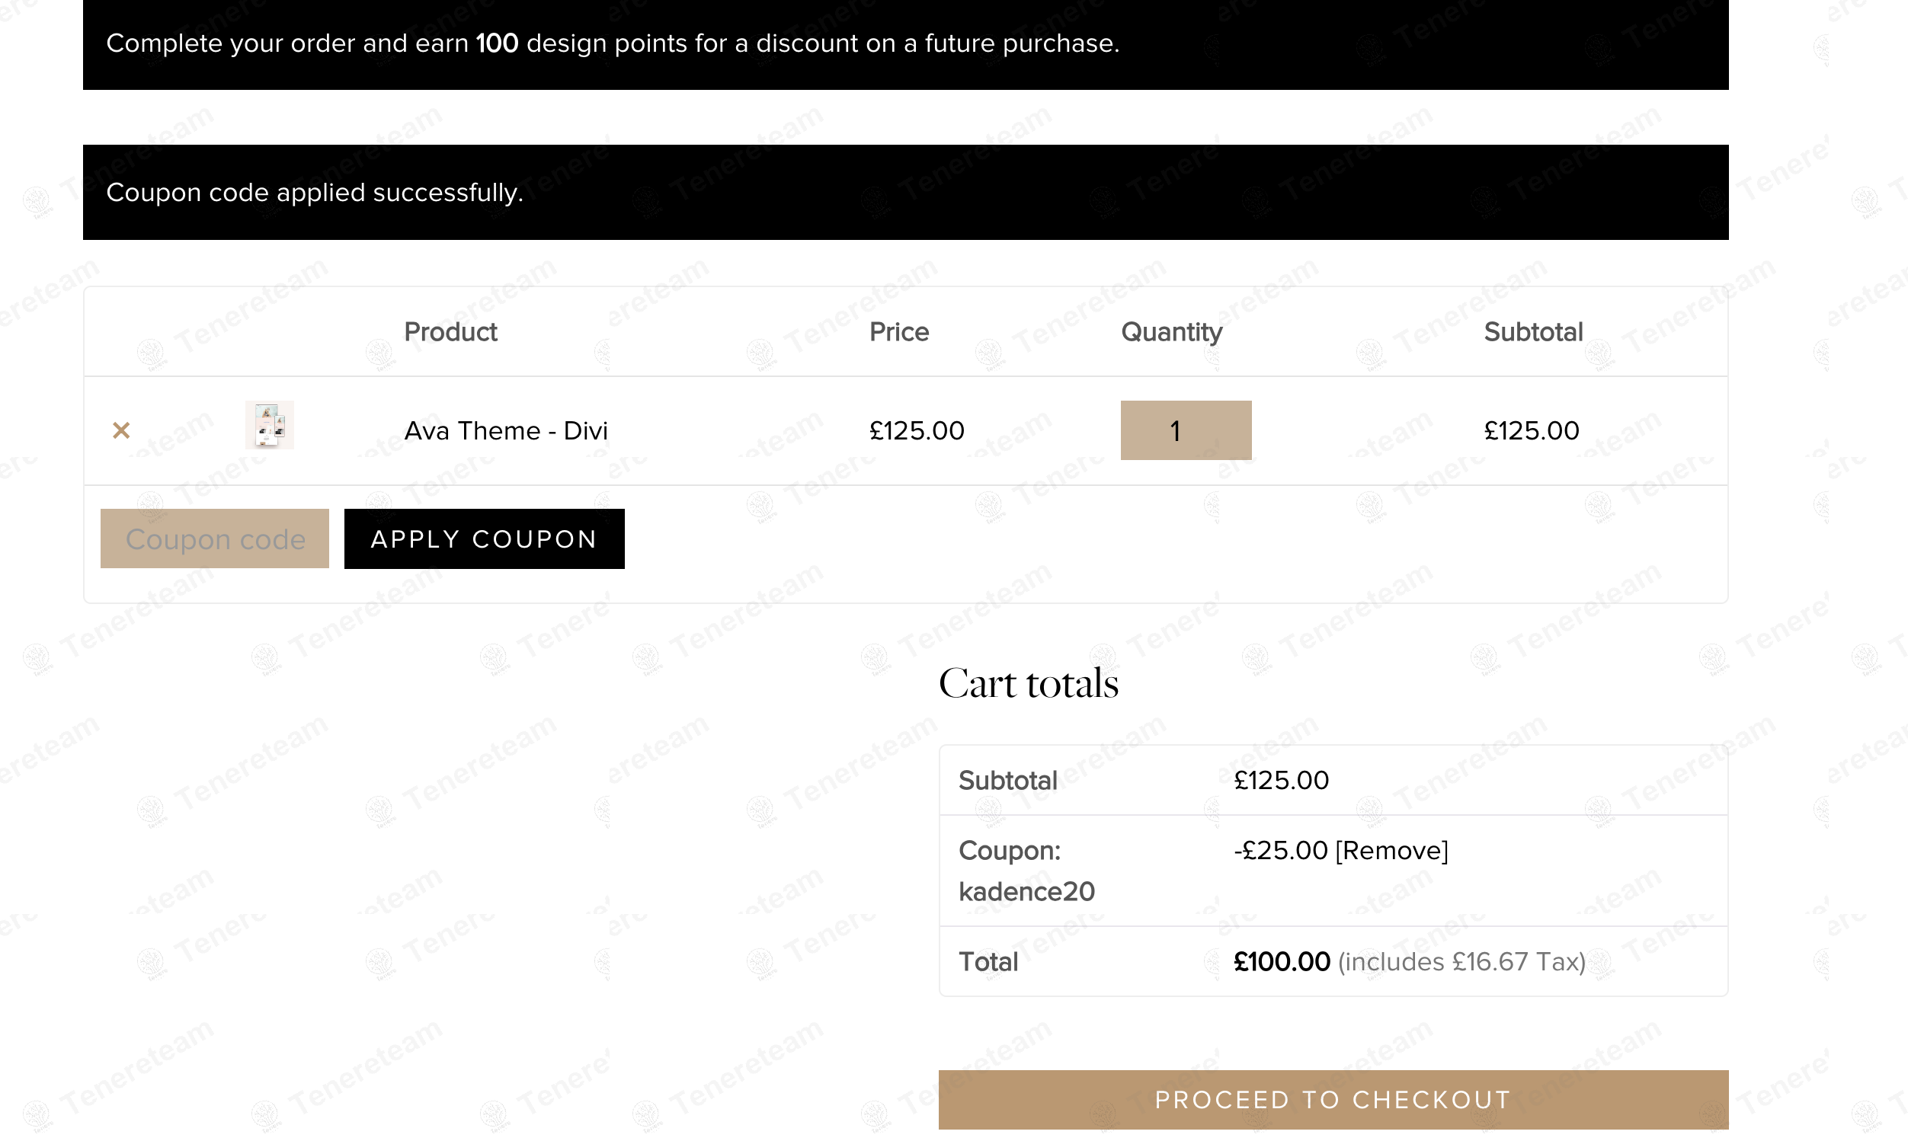Open the Ava Theme product thumbnail
Screen dimensions: 1908x1141
click(269, 425)
